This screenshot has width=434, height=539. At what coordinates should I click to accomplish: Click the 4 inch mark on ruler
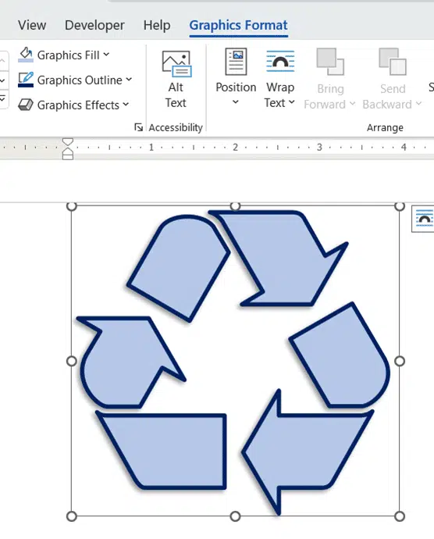(x=404, y=148)
